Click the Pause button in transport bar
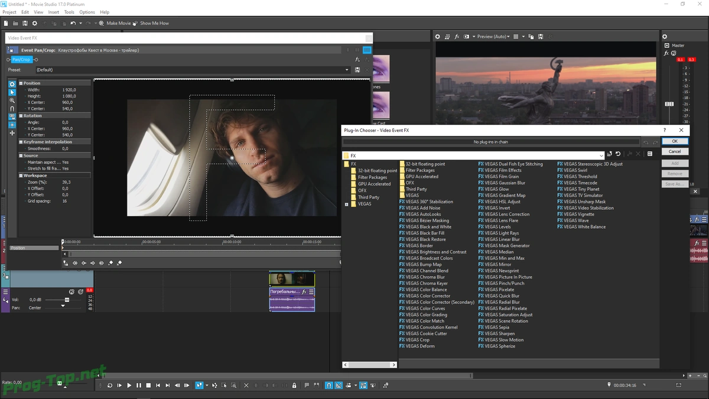 point(139,385)
